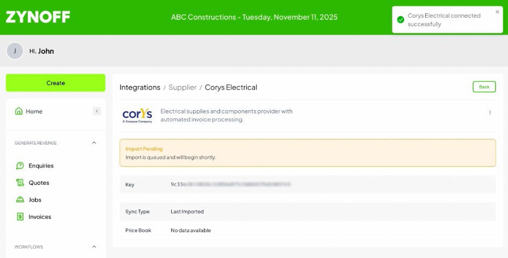Click the Invoices dollar icon

click(20, 217)
